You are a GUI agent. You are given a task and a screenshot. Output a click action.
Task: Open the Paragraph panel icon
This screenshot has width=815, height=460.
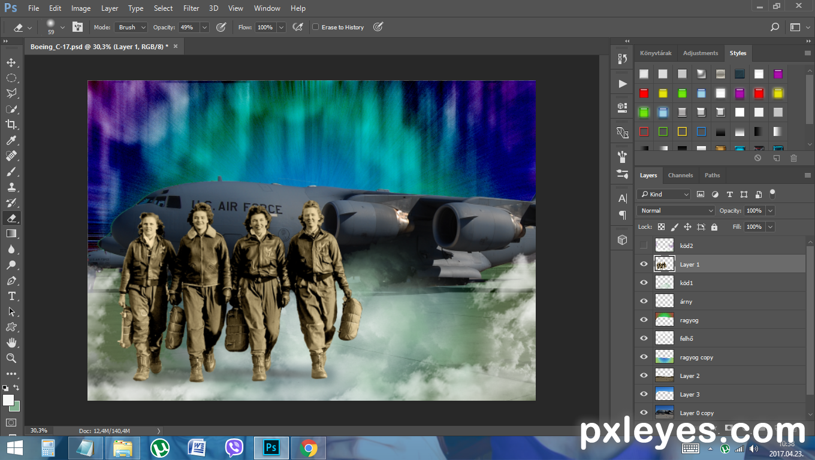pyautogui.click(x=622, y=215)
